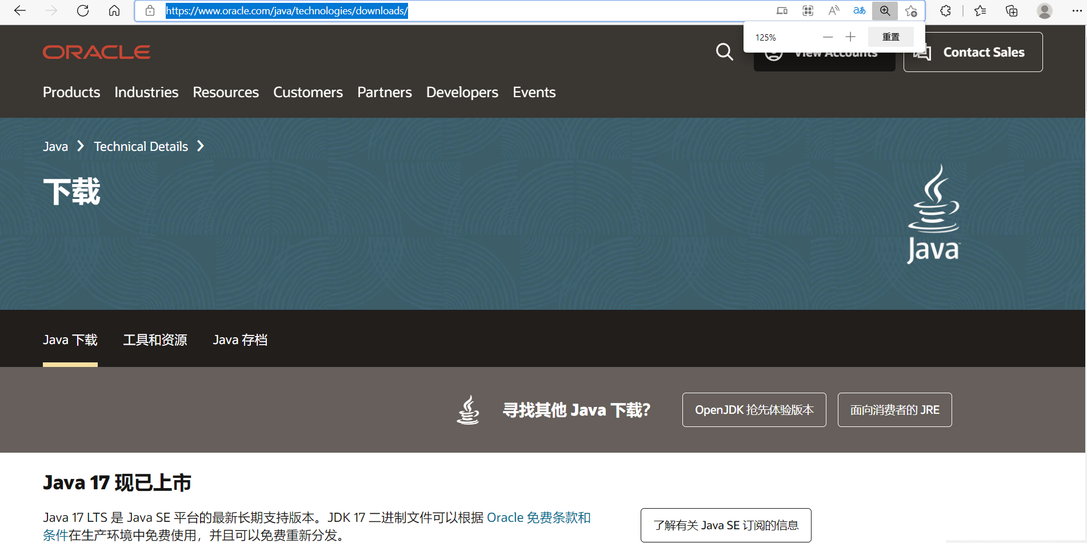Open browser extensions puzzle icon
The height and width of the screenshot is (543, 1087).
[x=945, y=11]
